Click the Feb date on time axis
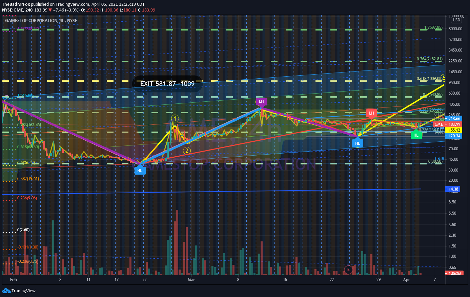This screenshot has width=470, height=297. pyautogui.click(x=14, y=280)
